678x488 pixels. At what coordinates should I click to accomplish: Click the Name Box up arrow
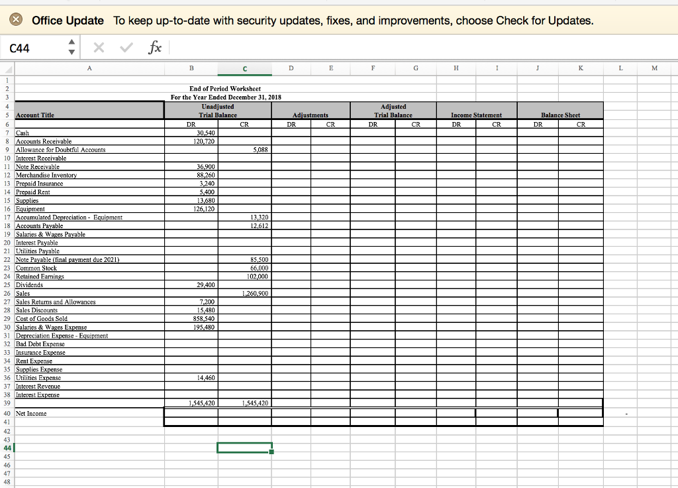(71, 43)
